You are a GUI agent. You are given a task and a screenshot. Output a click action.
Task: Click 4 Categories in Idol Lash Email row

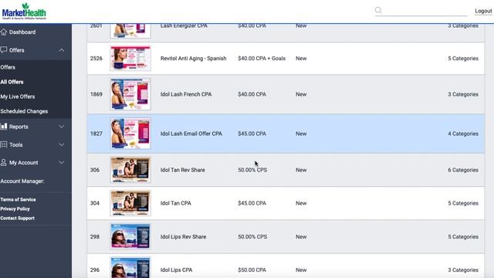click(463, 134)
